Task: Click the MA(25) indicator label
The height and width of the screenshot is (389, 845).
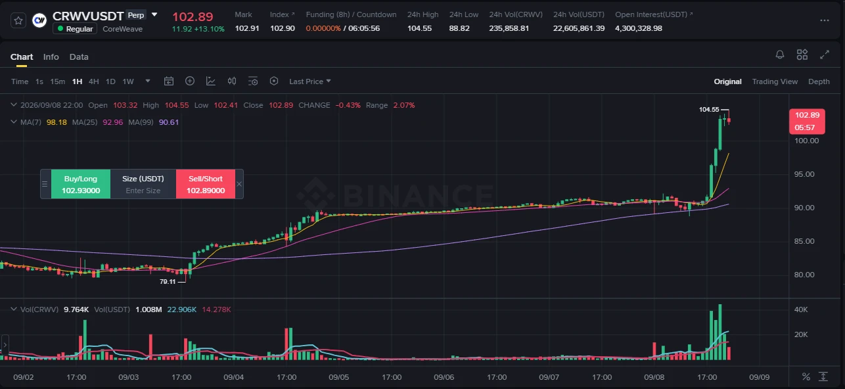Action: [x=85, y=122]
